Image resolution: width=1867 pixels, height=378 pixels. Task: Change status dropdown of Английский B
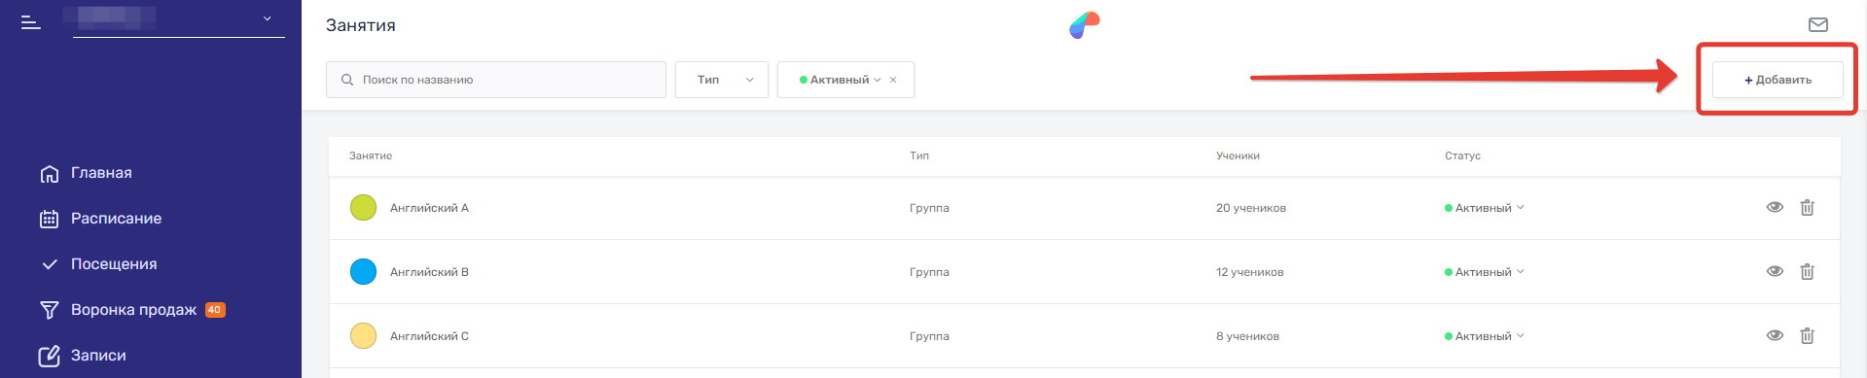point(1485,272)
